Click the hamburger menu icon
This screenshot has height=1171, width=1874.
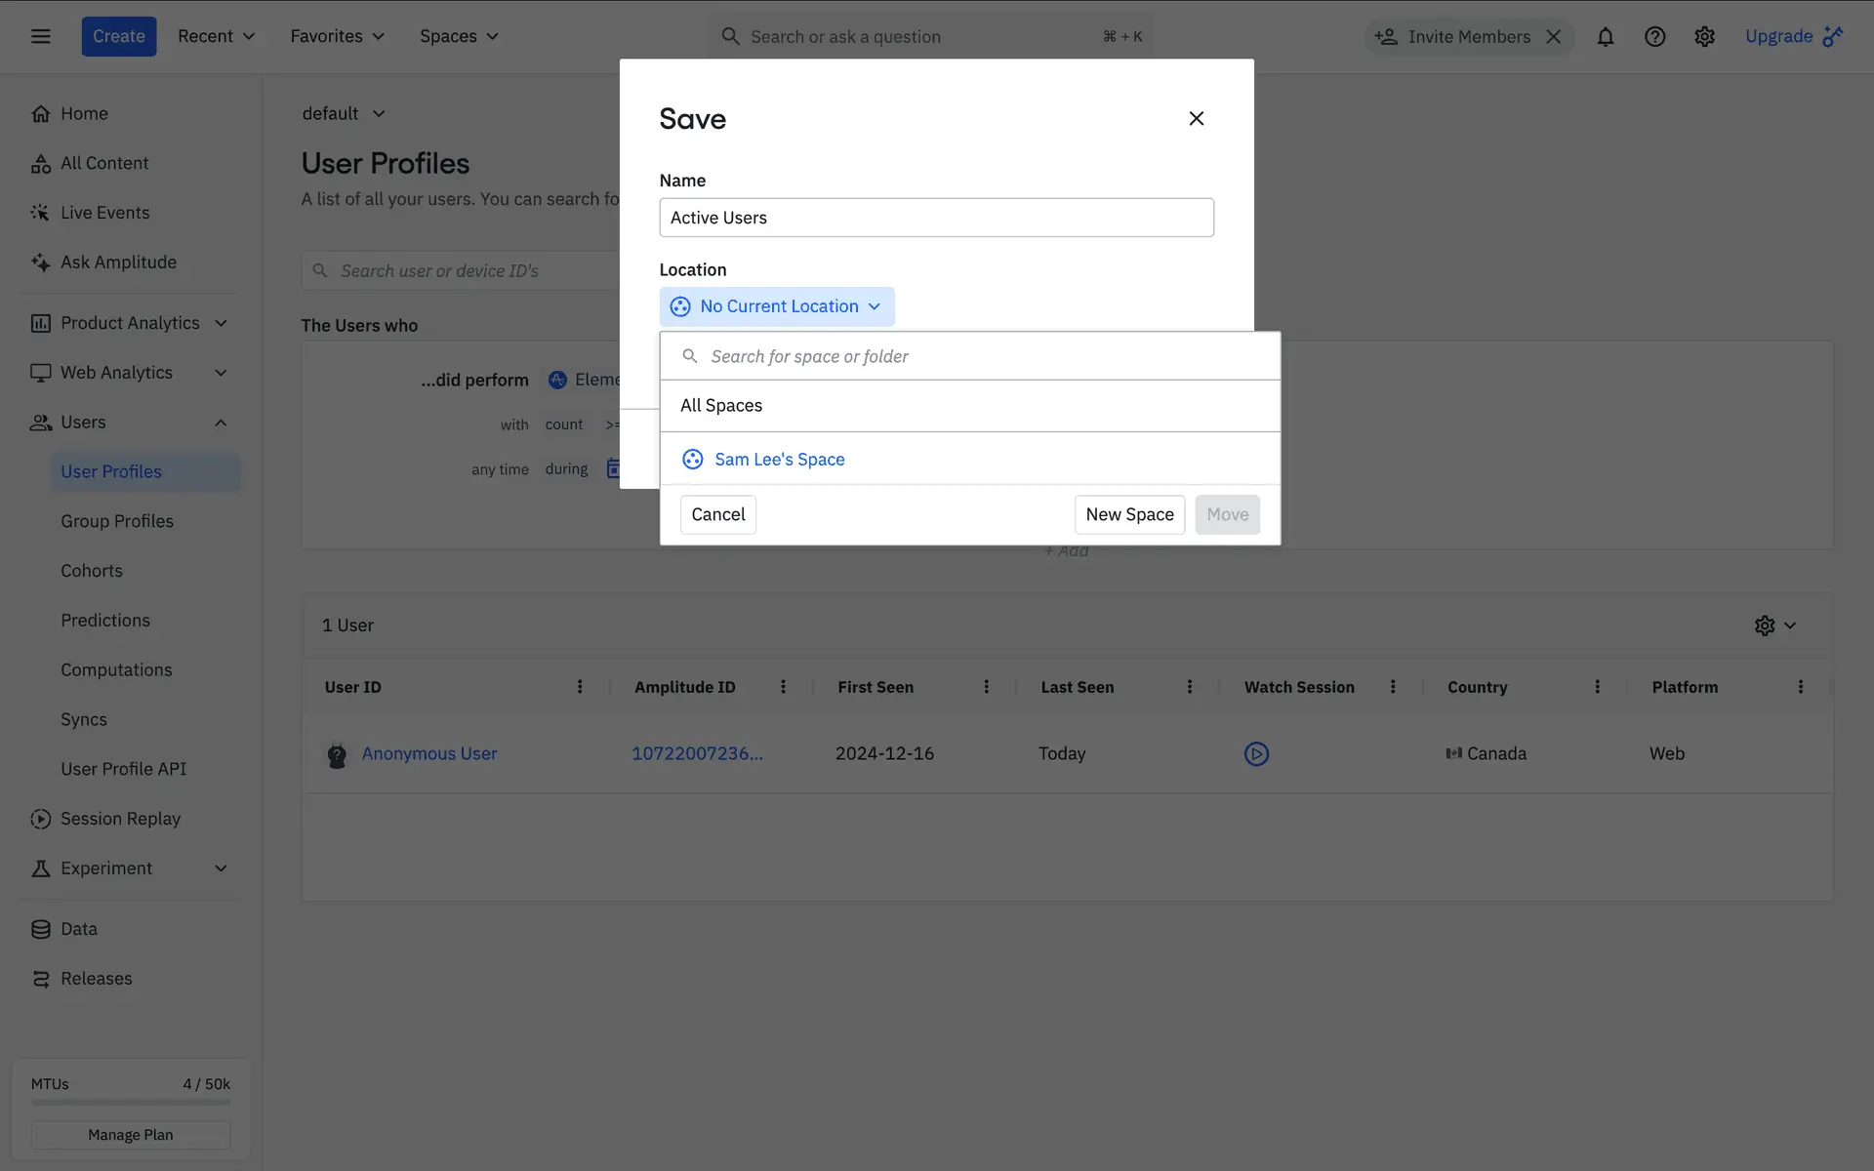click(40, 36)
